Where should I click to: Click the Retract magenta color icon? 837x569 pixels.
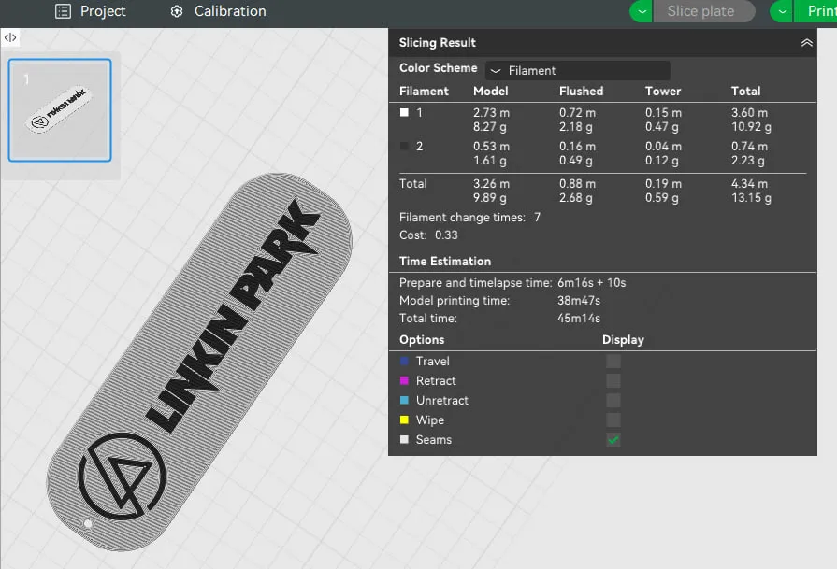pos(405,381)
